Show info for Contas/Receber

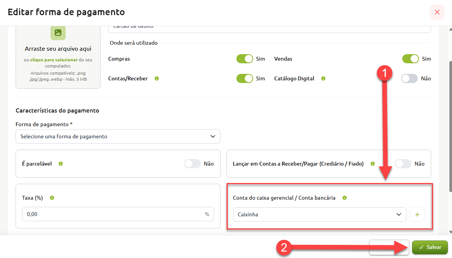(157, 78)
